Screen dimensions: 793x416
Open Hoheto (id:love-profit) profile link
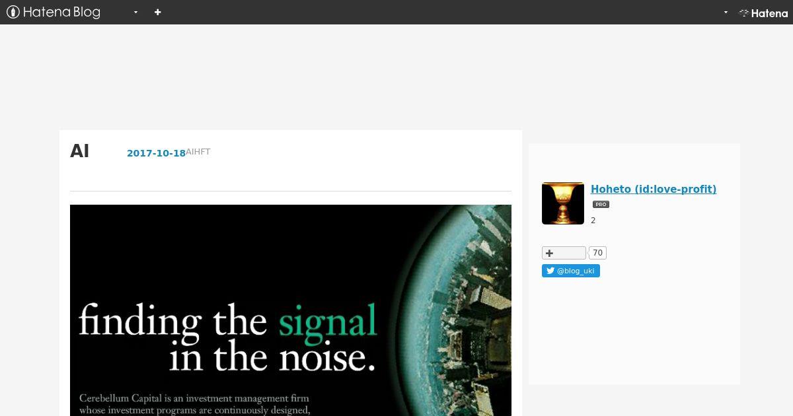654,189
